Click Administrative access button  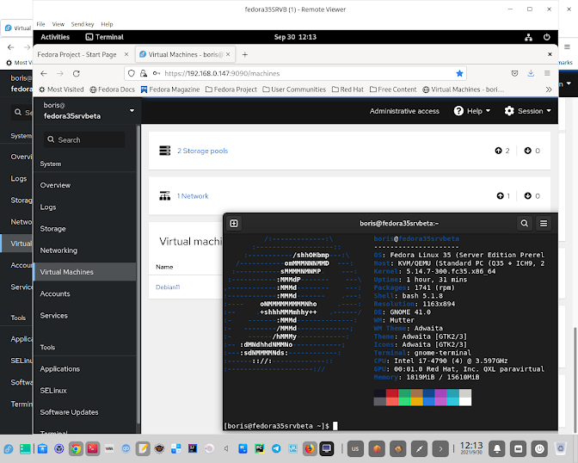tap(404, 111)
